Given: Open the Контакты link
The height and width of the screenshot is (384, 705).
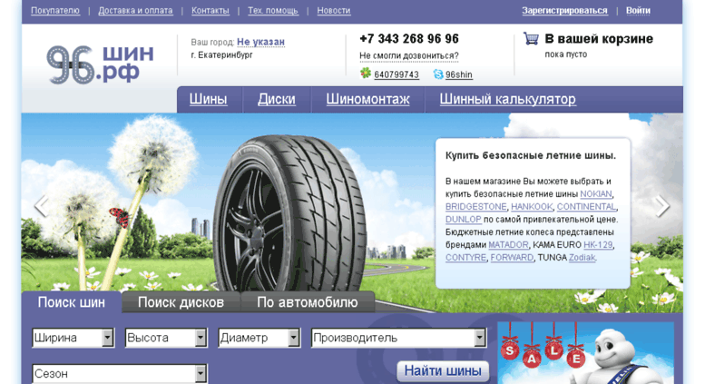Looking at the screenshot, I should 210,10.
